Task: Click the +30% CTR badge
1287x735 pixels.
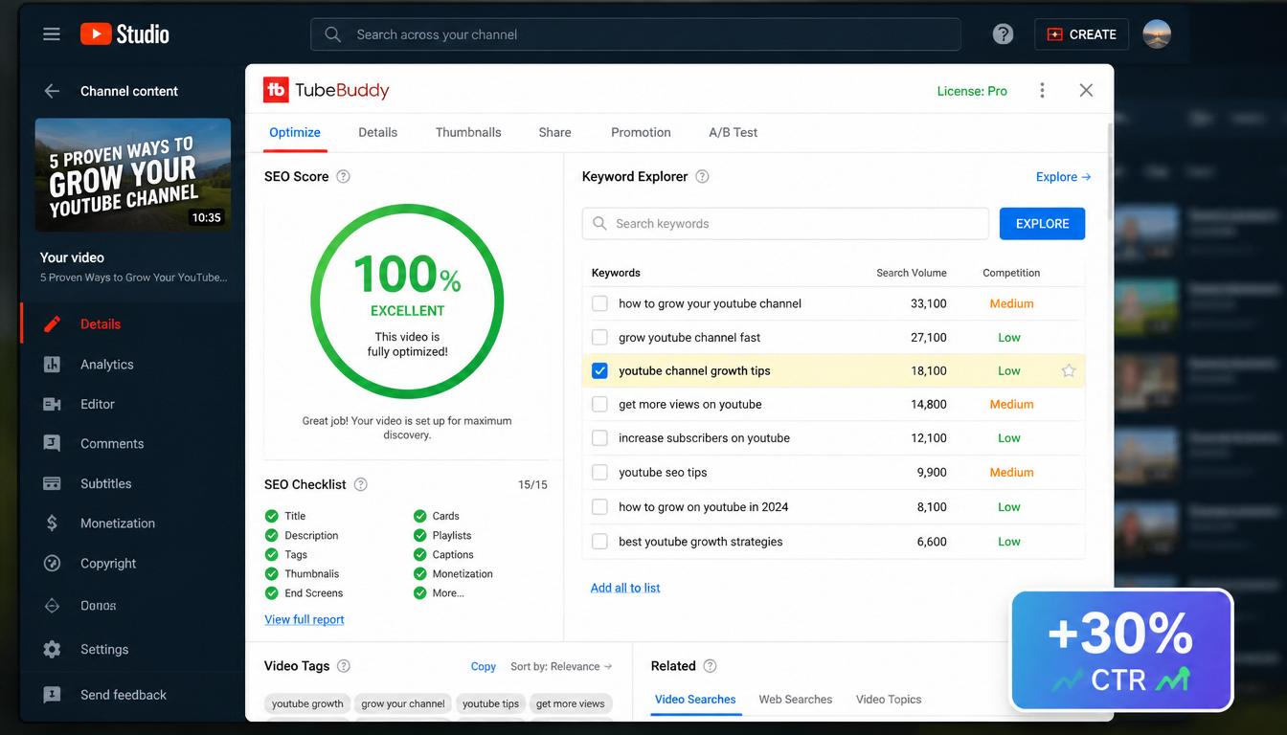Action: coord(1122,650)
